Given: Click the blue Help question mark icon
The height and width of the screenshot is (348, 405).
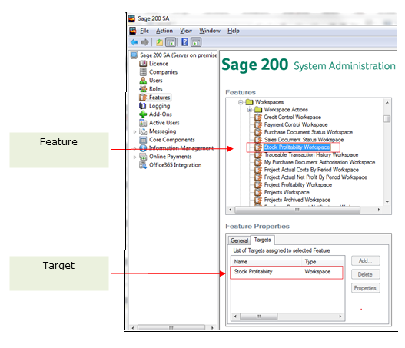Looking at the screenshot, I should [x=184, y=42].
